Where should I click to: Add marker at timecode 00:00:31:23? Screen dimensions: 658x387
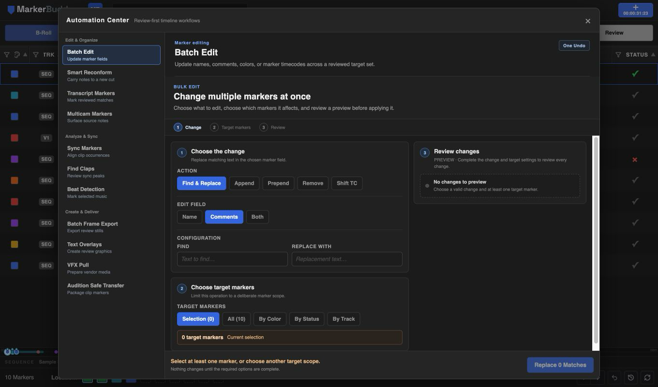tap(635, 10)
